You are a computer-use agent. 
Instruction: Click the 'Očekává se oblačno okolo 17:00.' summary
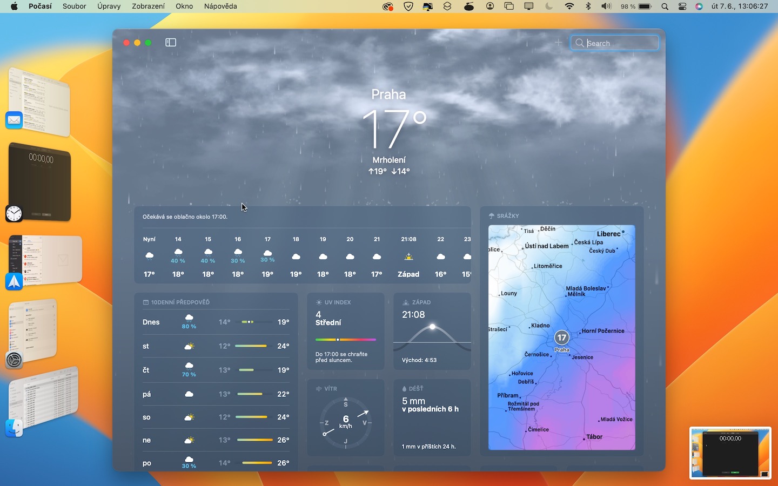tap(185, 217)
